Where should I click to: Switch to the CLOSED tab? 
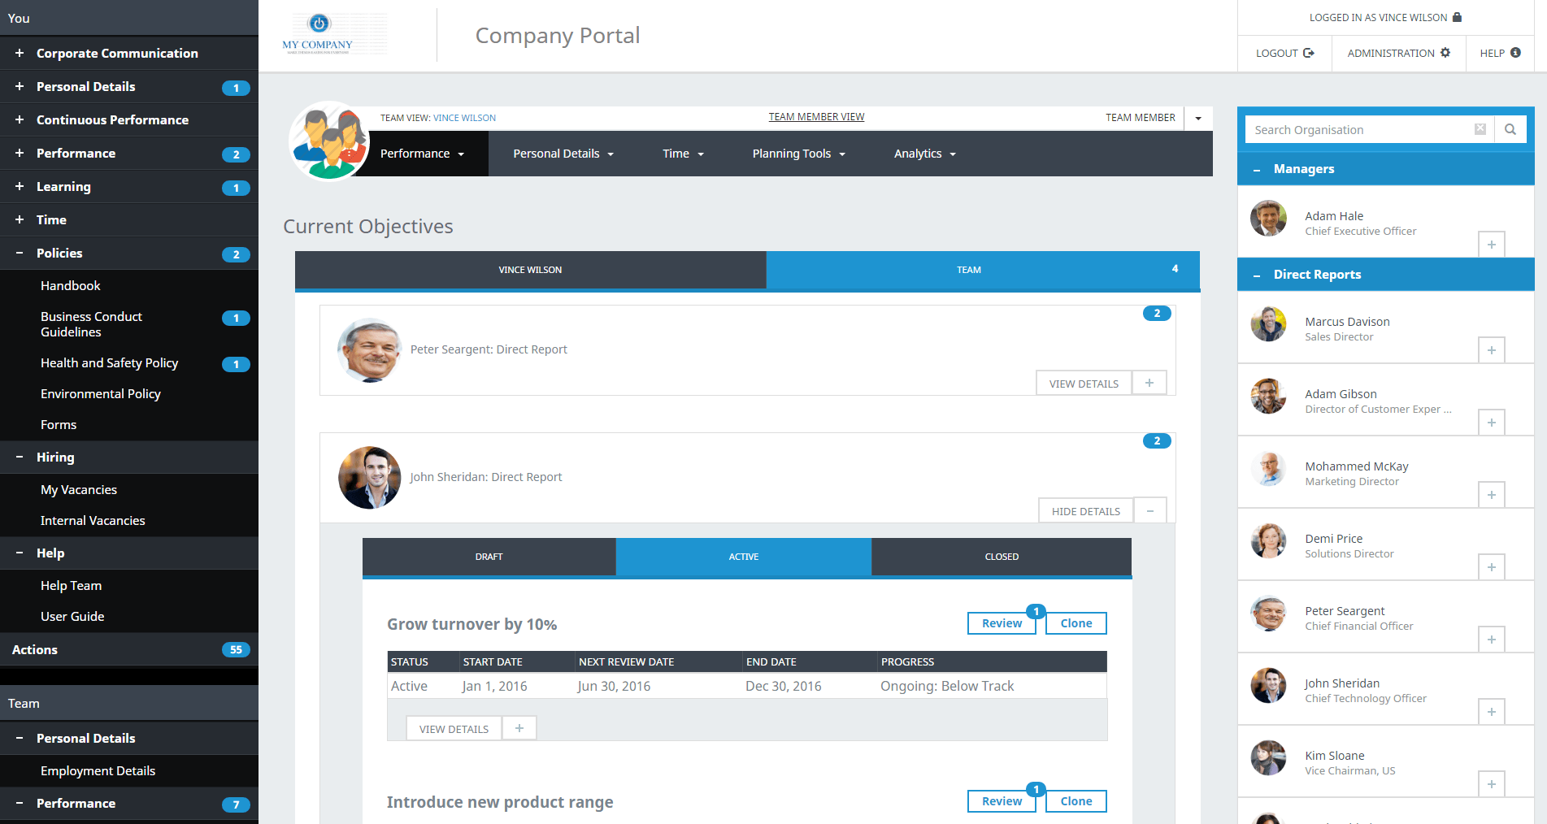tap(1001, 557)
